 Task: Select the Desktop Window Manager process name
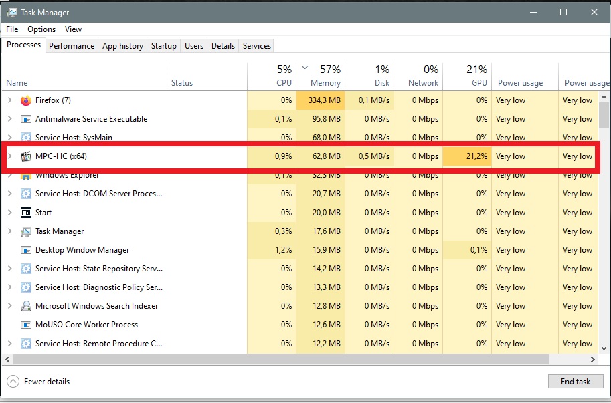82,250
